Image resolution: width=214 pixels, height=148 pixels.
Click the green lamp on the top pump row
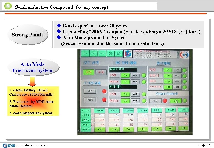pyautogui.click(x=184, y=70)
